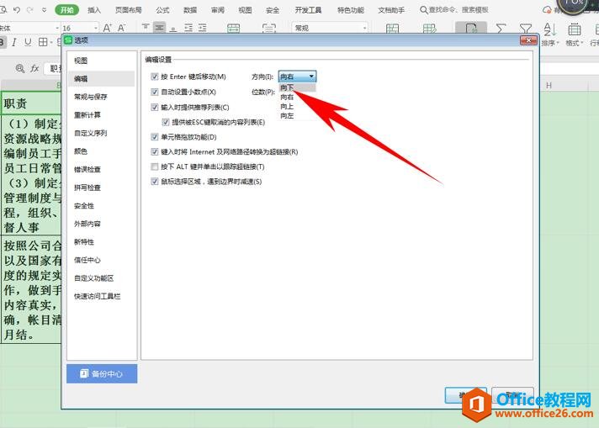The image size is (599, 428).
Task: Click the merge cells icon
Action: pos(233,28)
